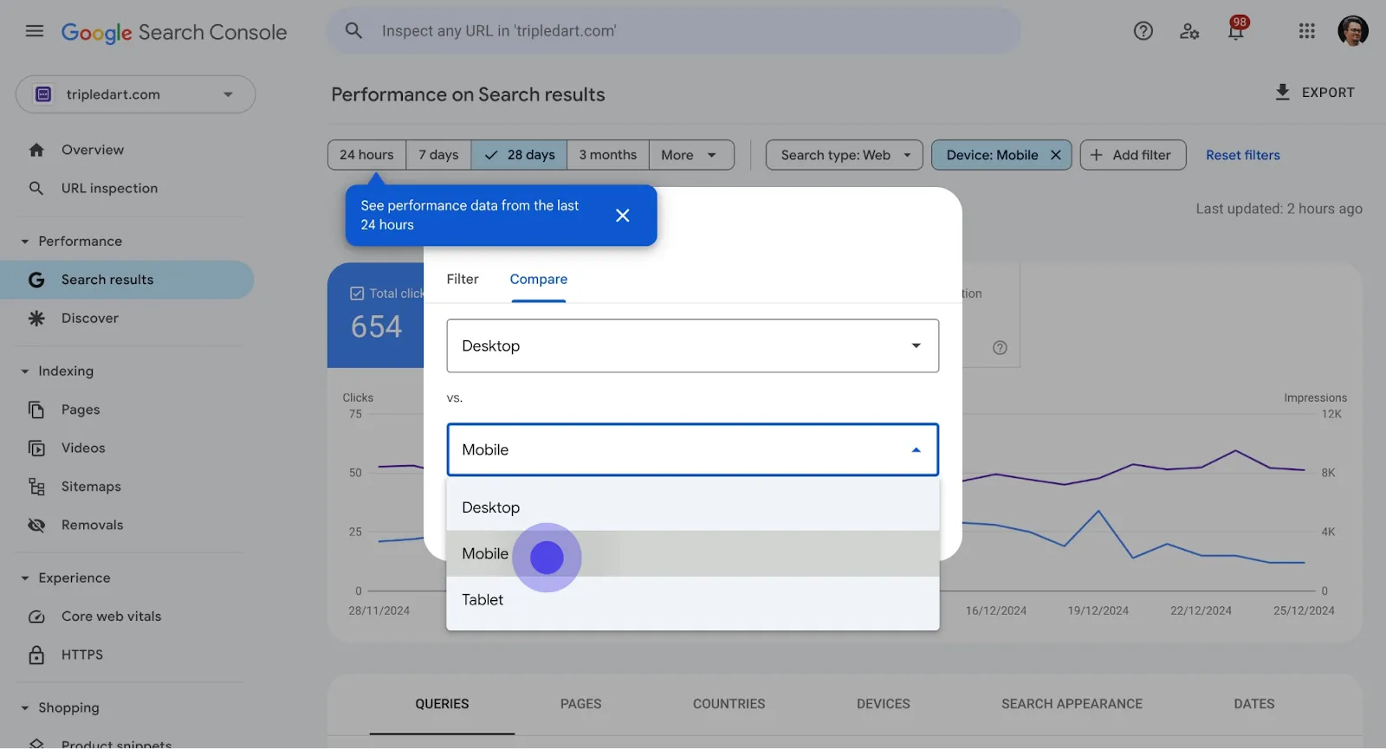Open the help question mark icon

tap(1143, 31)
